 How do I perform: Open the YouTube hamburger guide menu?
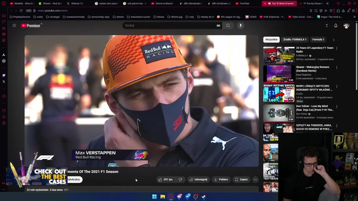pos(14,25)
